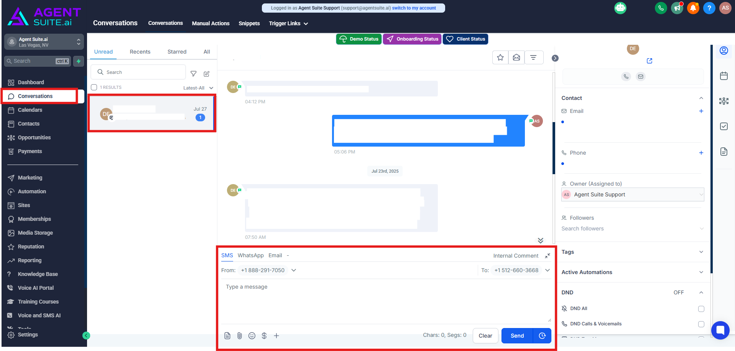Switch to the Recents tab

pos(140,52)
